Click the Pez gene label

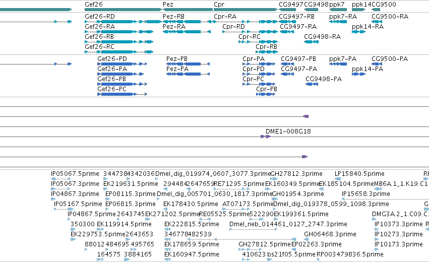pyautogui.click(x=168, y=5)
